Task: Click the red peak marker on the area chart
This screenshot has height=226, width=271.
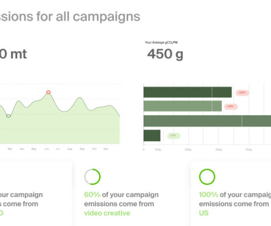Action: pyautogui.click(x=49, y=92)
